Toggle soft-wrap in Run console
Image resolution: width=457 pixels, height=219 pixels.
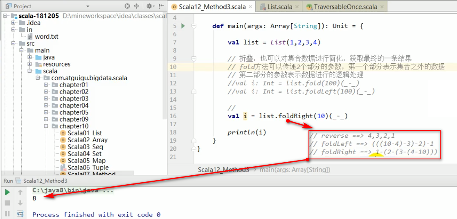pos(20,213)
